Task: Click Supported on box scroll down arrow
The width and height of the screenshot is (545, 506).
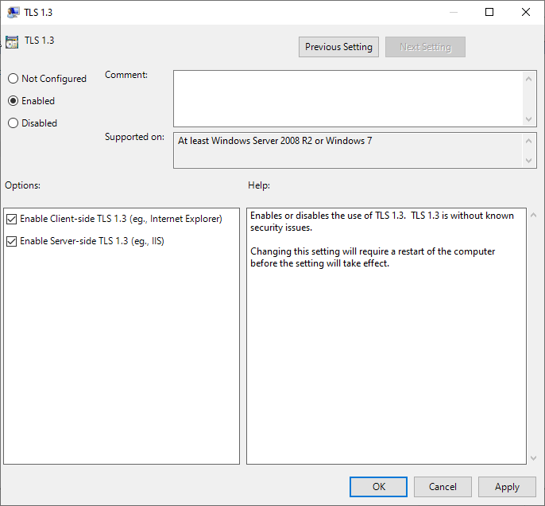Action: [530, 161]
